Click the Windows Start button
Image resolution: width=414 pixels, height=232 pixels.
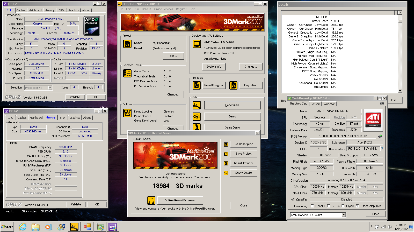coord(7,227)
